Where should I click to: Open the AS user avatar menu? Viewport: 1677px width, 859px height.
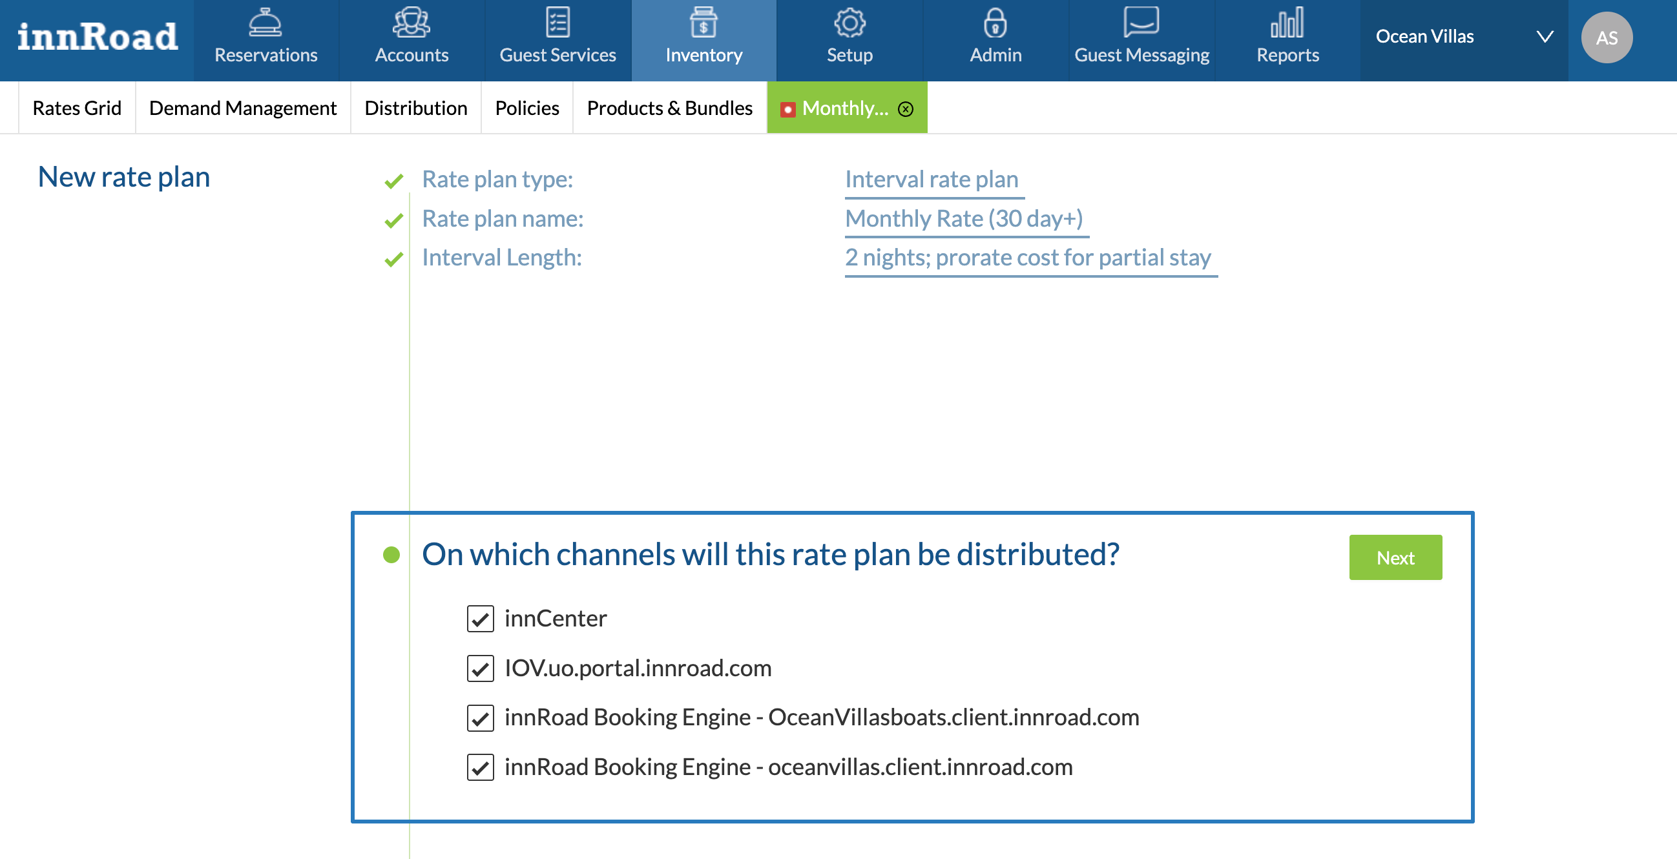coord(1606,37)
